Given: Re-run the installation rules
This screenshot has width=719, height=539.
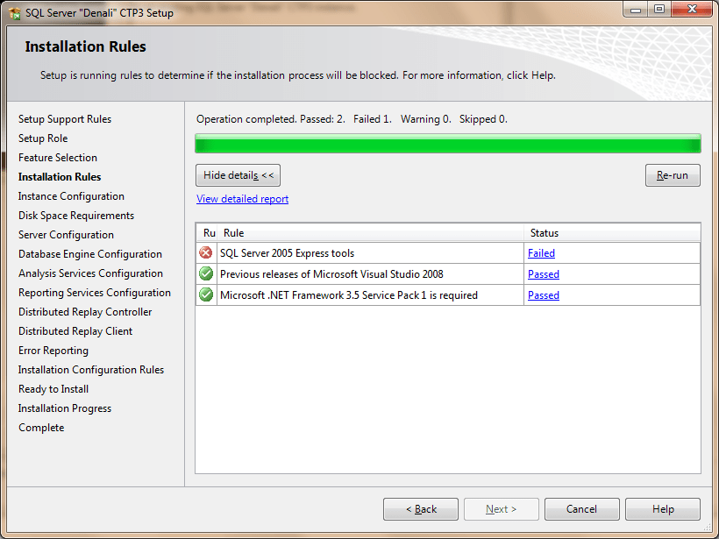Looking at the screenshot, I should point(673,175).
